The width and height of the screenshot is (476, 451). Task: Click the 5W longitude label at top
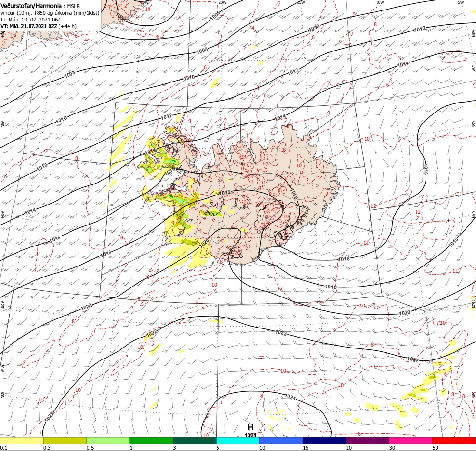click(461, 2)
